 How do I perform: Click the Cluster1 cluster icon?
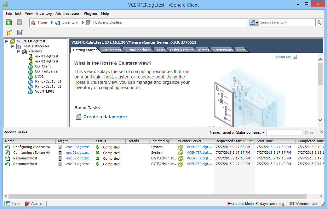[25, 51]
